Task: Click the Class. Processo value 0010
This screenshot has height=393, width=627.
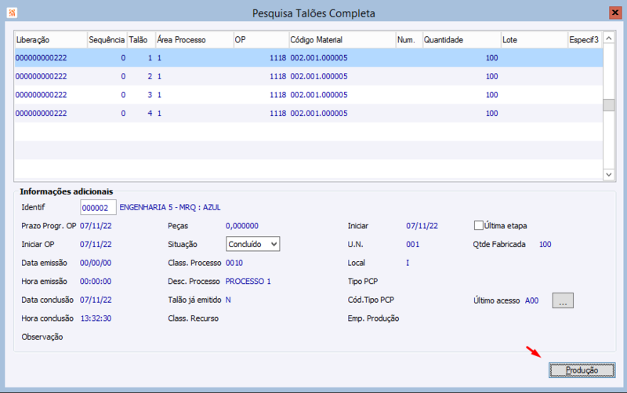Action: click(234, 263)
